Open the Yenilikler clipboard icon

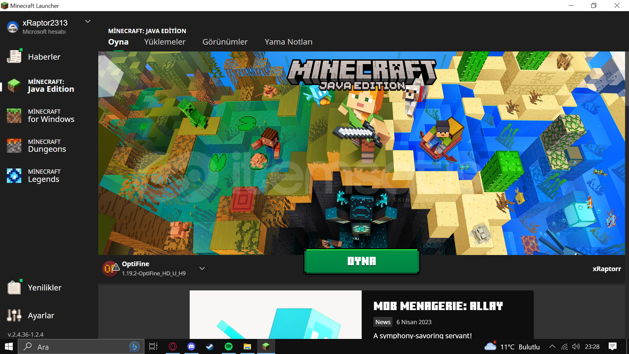pos(14,287)
